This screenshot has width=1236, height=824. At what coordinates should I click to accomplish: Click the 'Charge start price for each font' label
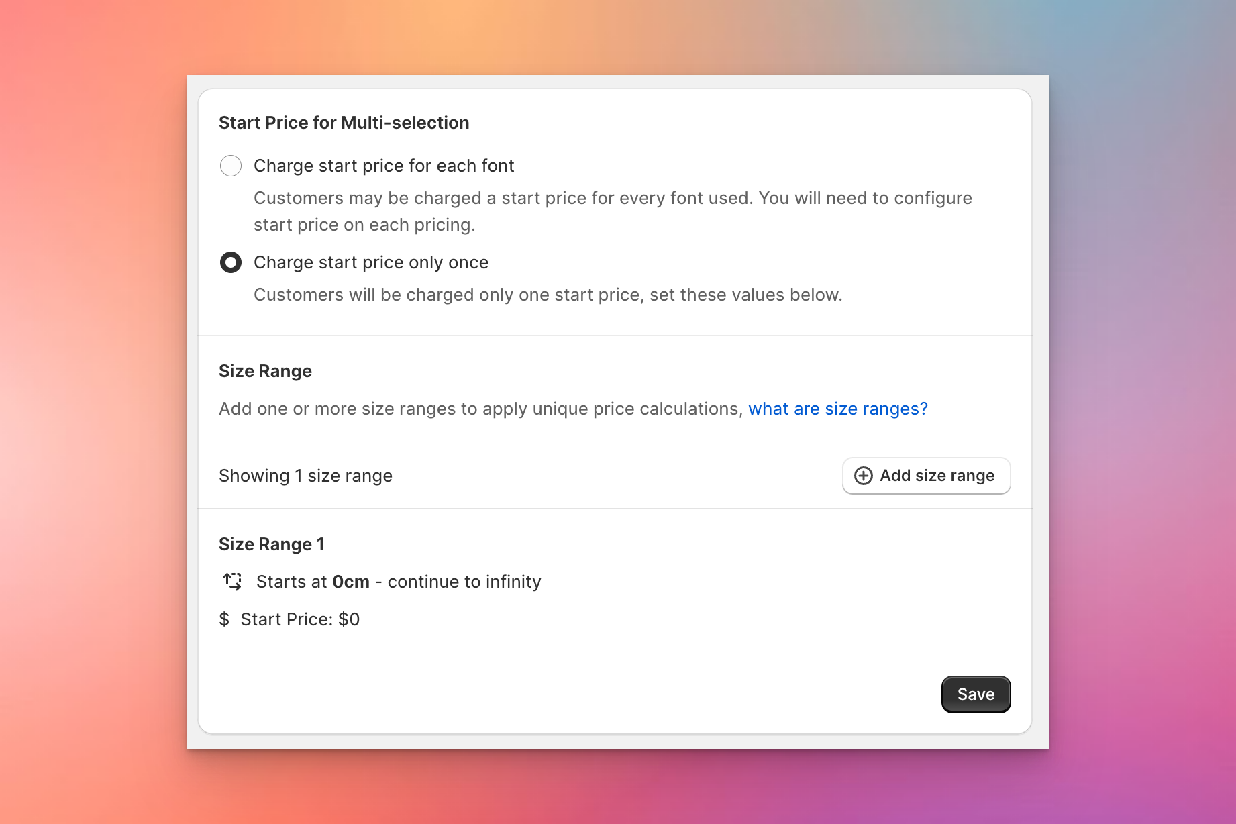[x=384, y=166]
